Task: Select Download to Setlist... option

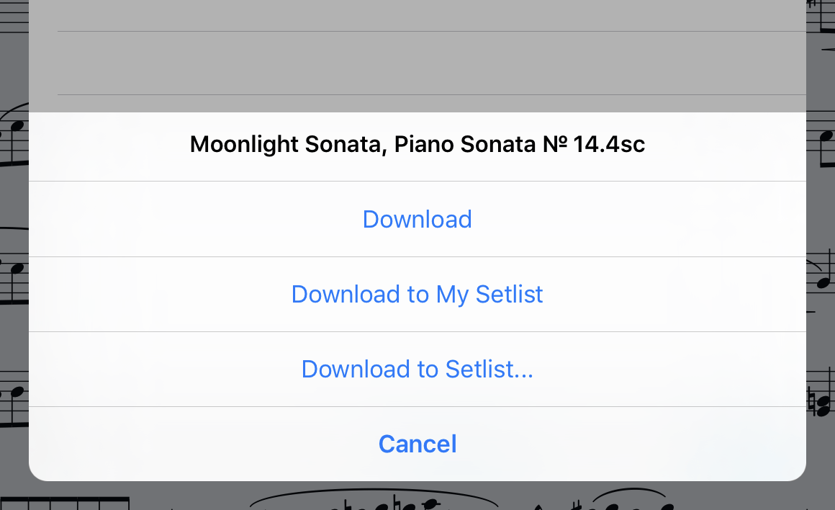Action: pyautogui.click(x=417, y=369)
